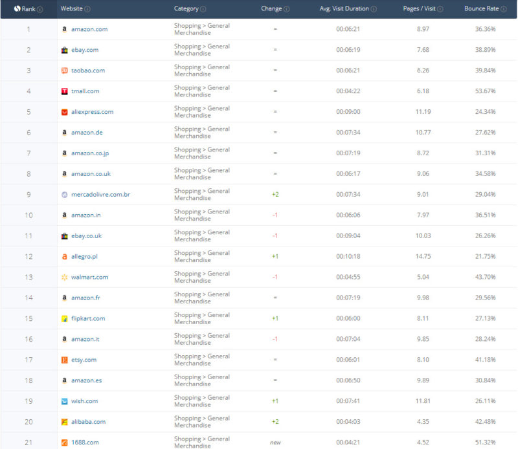This screenshot has height=449, width=518.
Task: Open the wish.com link
Action: [85, 401]
